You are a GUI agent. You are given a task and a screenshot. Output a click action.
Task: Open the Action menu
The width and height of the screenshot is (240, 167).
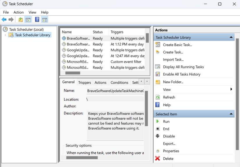click(19, 12)
